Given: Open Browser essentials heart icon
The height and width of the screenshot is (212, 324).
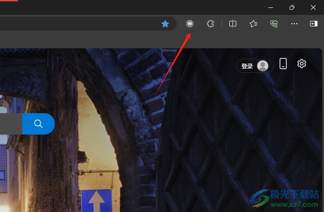Looking at the screenshot, I should coord(274,24).
